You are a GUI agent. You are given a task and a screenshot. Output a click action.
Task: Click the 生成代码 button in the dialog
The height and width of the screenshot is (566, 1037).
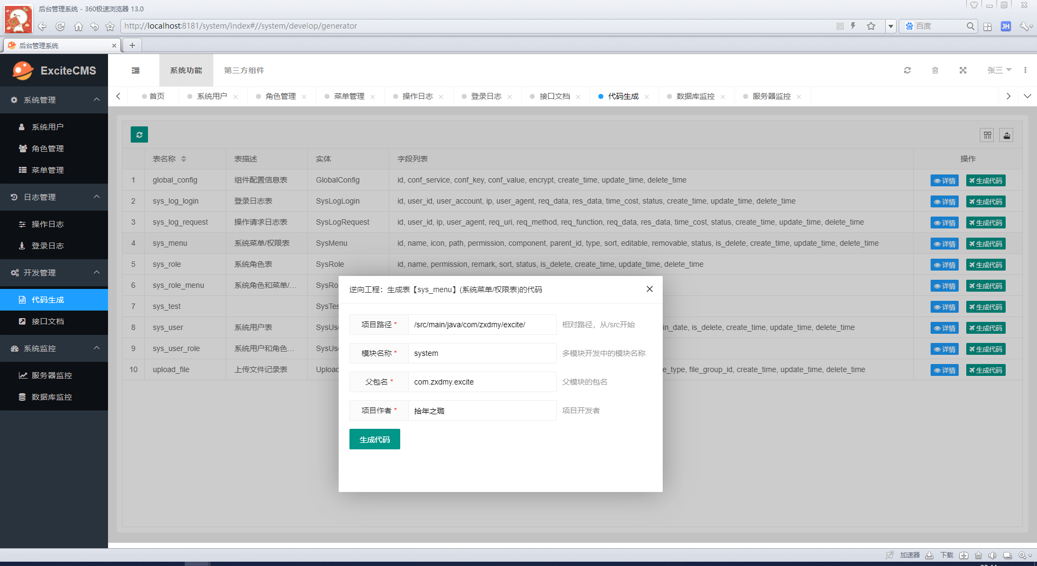point(374,439)
